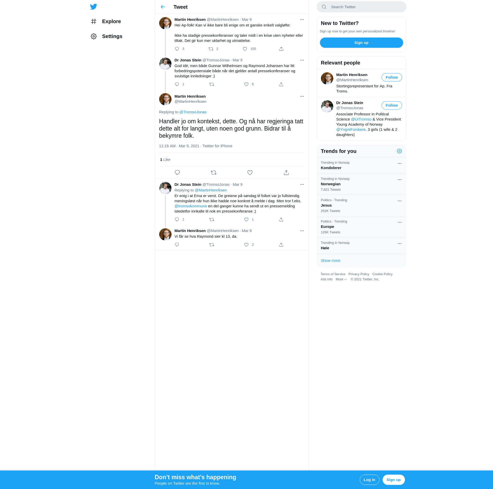Image resolution: width=493 pixels, height=489 pixels.
Task: Reply to the Vi får se hva Raymond tweet
Action: pyautogui.click(x=177, y=245)
